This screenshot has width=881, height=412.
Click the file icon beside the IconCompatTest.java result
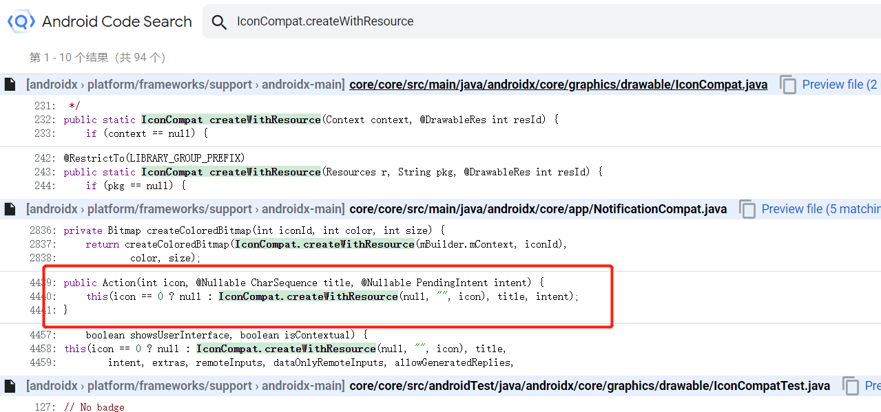pyautogui.click(x=10, y=386)
